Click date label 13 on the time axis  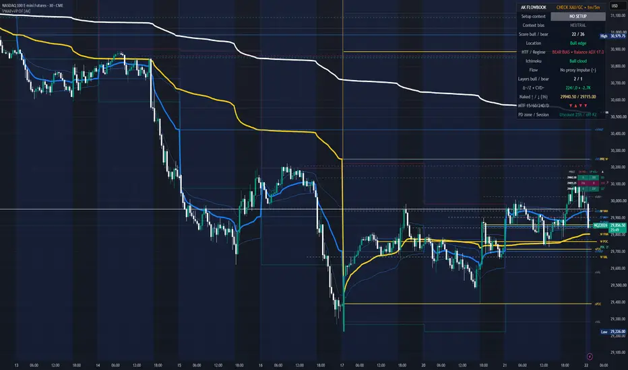pos(16,365)
